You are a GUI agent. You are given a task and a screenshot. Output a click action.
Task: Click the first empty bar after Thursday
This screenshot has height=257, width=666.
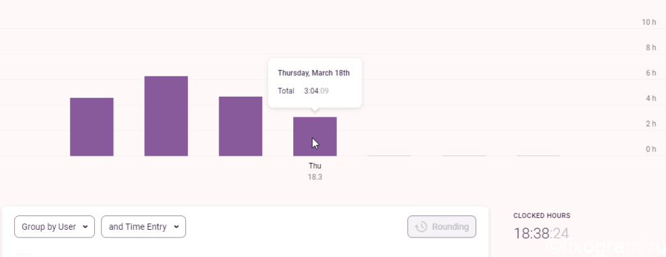tap(389, 156)
